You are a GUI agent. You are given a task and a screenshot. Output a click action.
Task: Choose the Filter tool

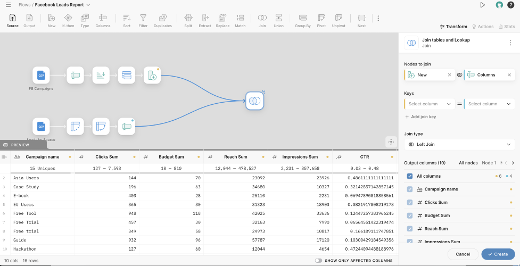[143, 21]
